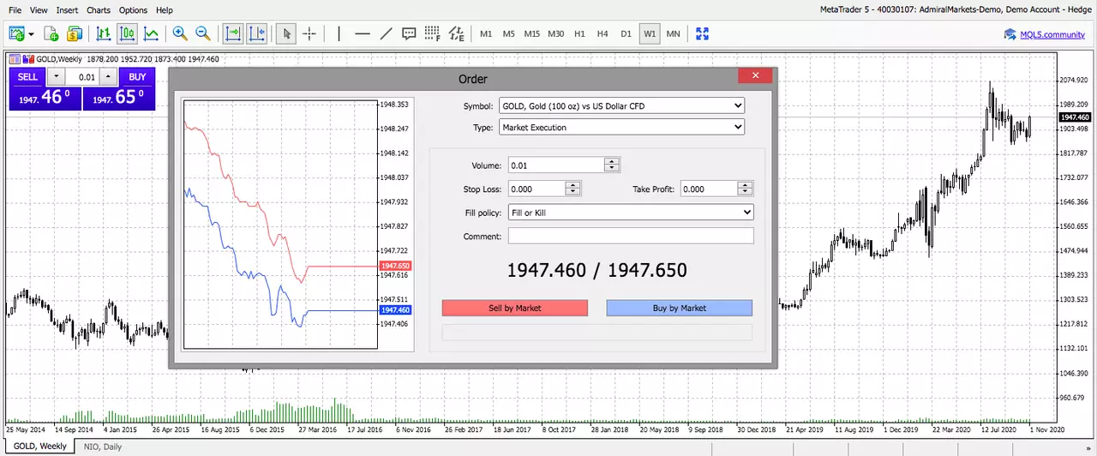Open the New Chart dropdown arrow
Viewport: 1097px width, 456px height.
click(x=31, y=34)
